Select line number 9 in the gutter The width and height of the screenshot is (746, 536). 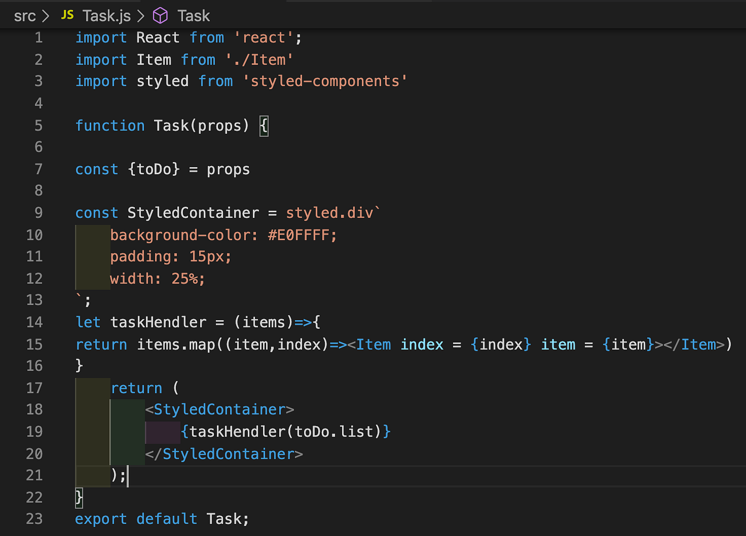coord(38,213)
